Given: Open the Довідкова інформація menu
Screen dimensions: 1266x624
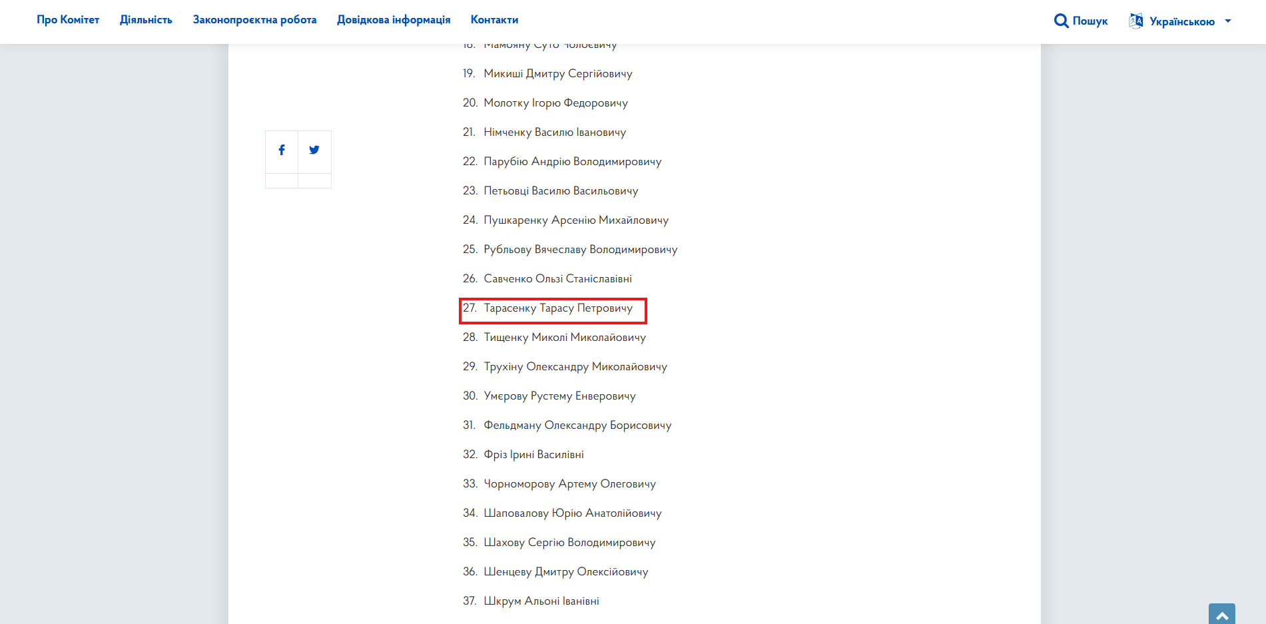Looking at the screenshot, I should pyautogui.click(x=394, y=20).
